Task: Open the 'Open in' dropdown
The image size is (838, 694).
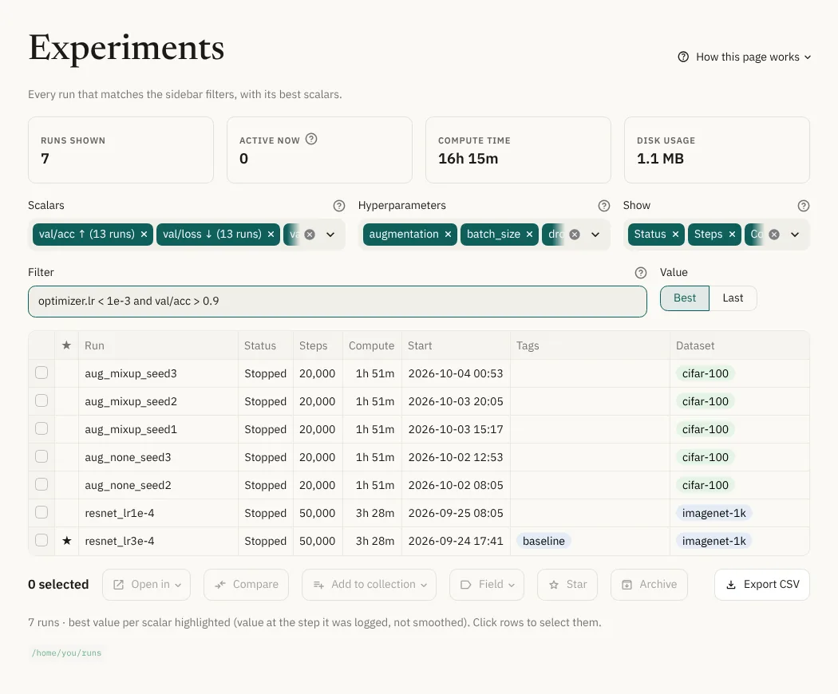Action: pos(146,585)
